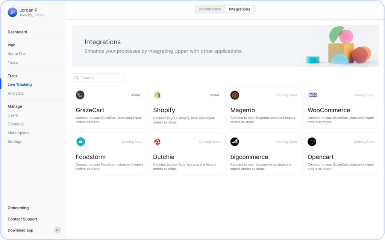Click the Opencart logo icon
This screenshot has width=385, height=240.
pos(312,142)
